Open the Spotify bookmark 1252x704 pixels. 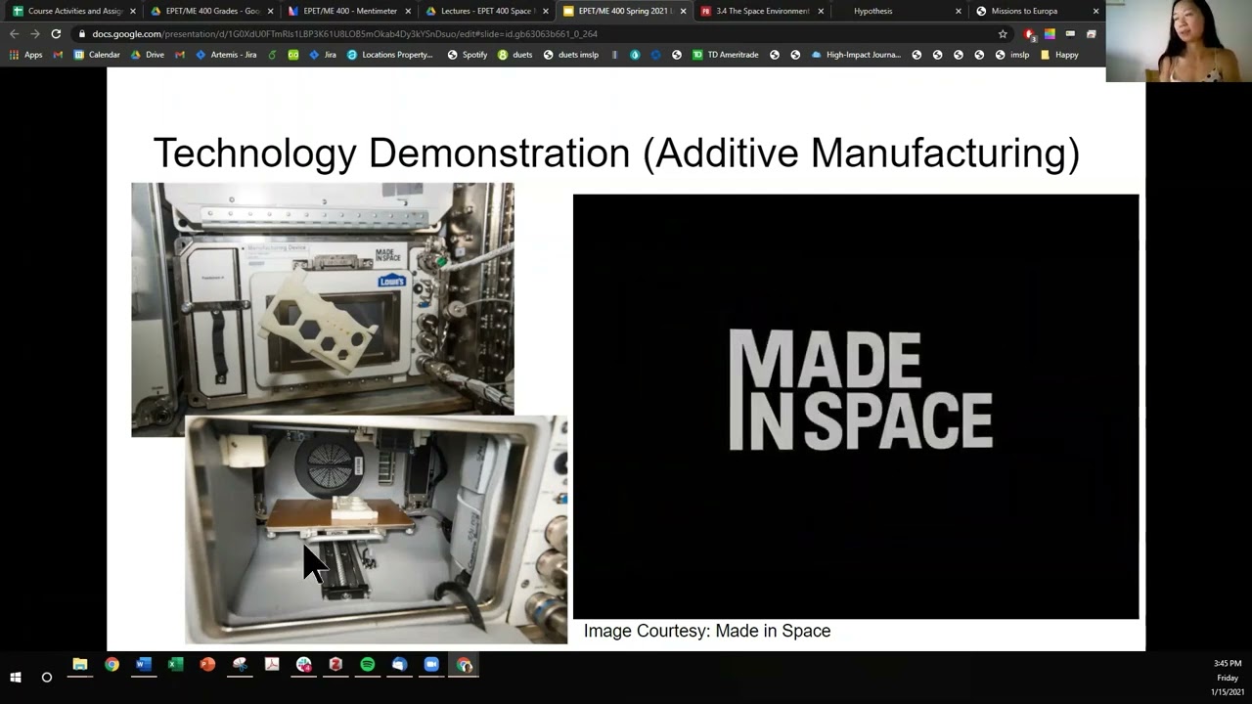pyautogui.click(x=468, y=55)
